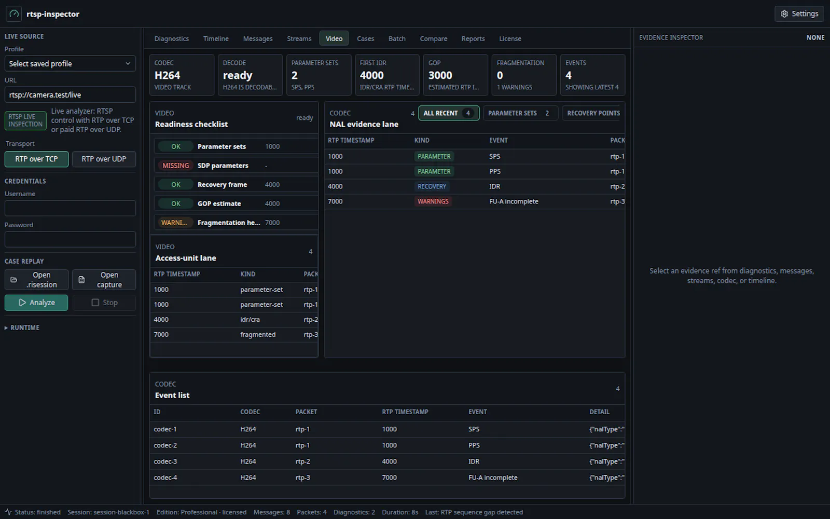Click the activity icon beside Status: finished
This screenshot has height=519, width=830.
8,512
